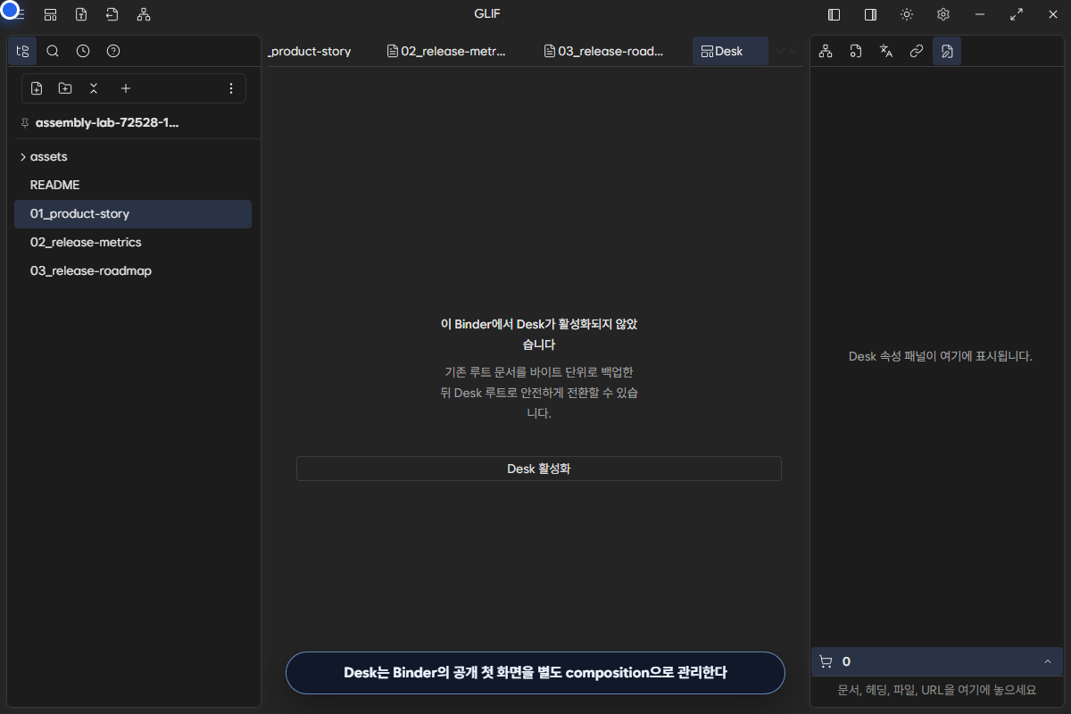This screenshot has height=714, width=1071.
Task: Open the structure hierarchy tab in right panel
Action: point(826,51)
